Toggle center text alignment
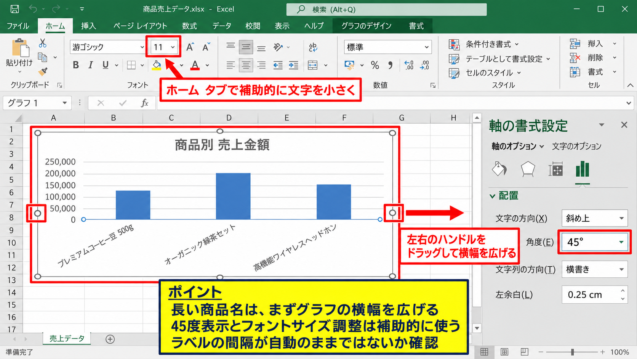Viewport: 637px width, 359px height. (x=246, y=65)
